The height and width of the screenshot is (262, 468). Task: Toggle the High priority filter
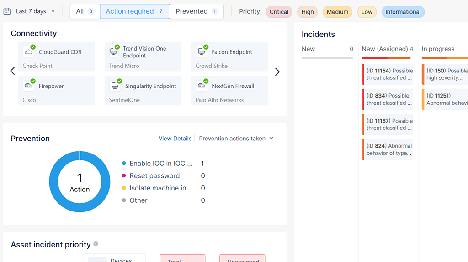coord(308,12)
